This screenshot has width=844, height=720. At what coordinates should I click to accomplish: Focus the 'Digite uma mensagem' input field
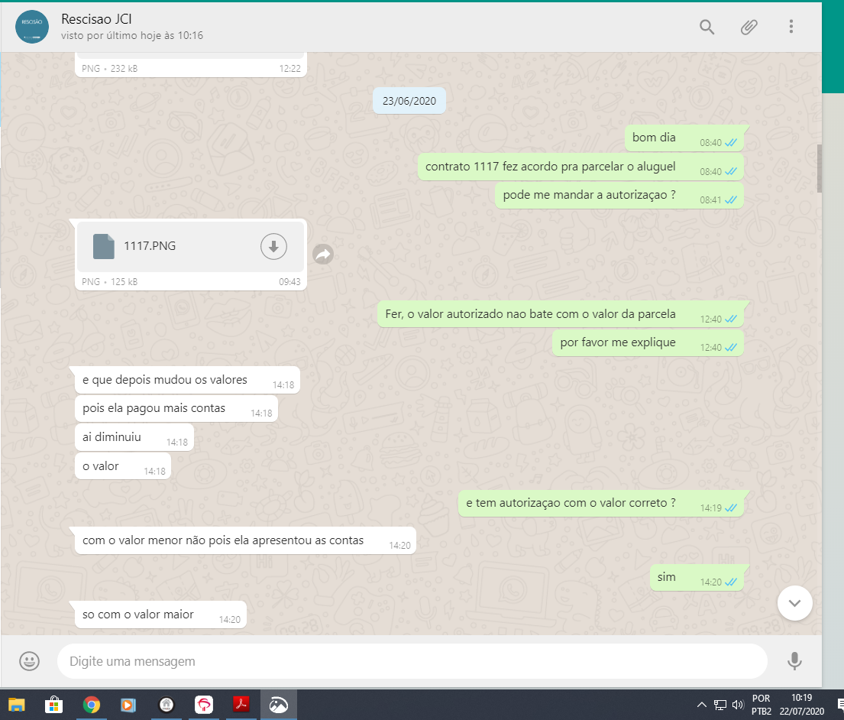[x=412, y=661]
